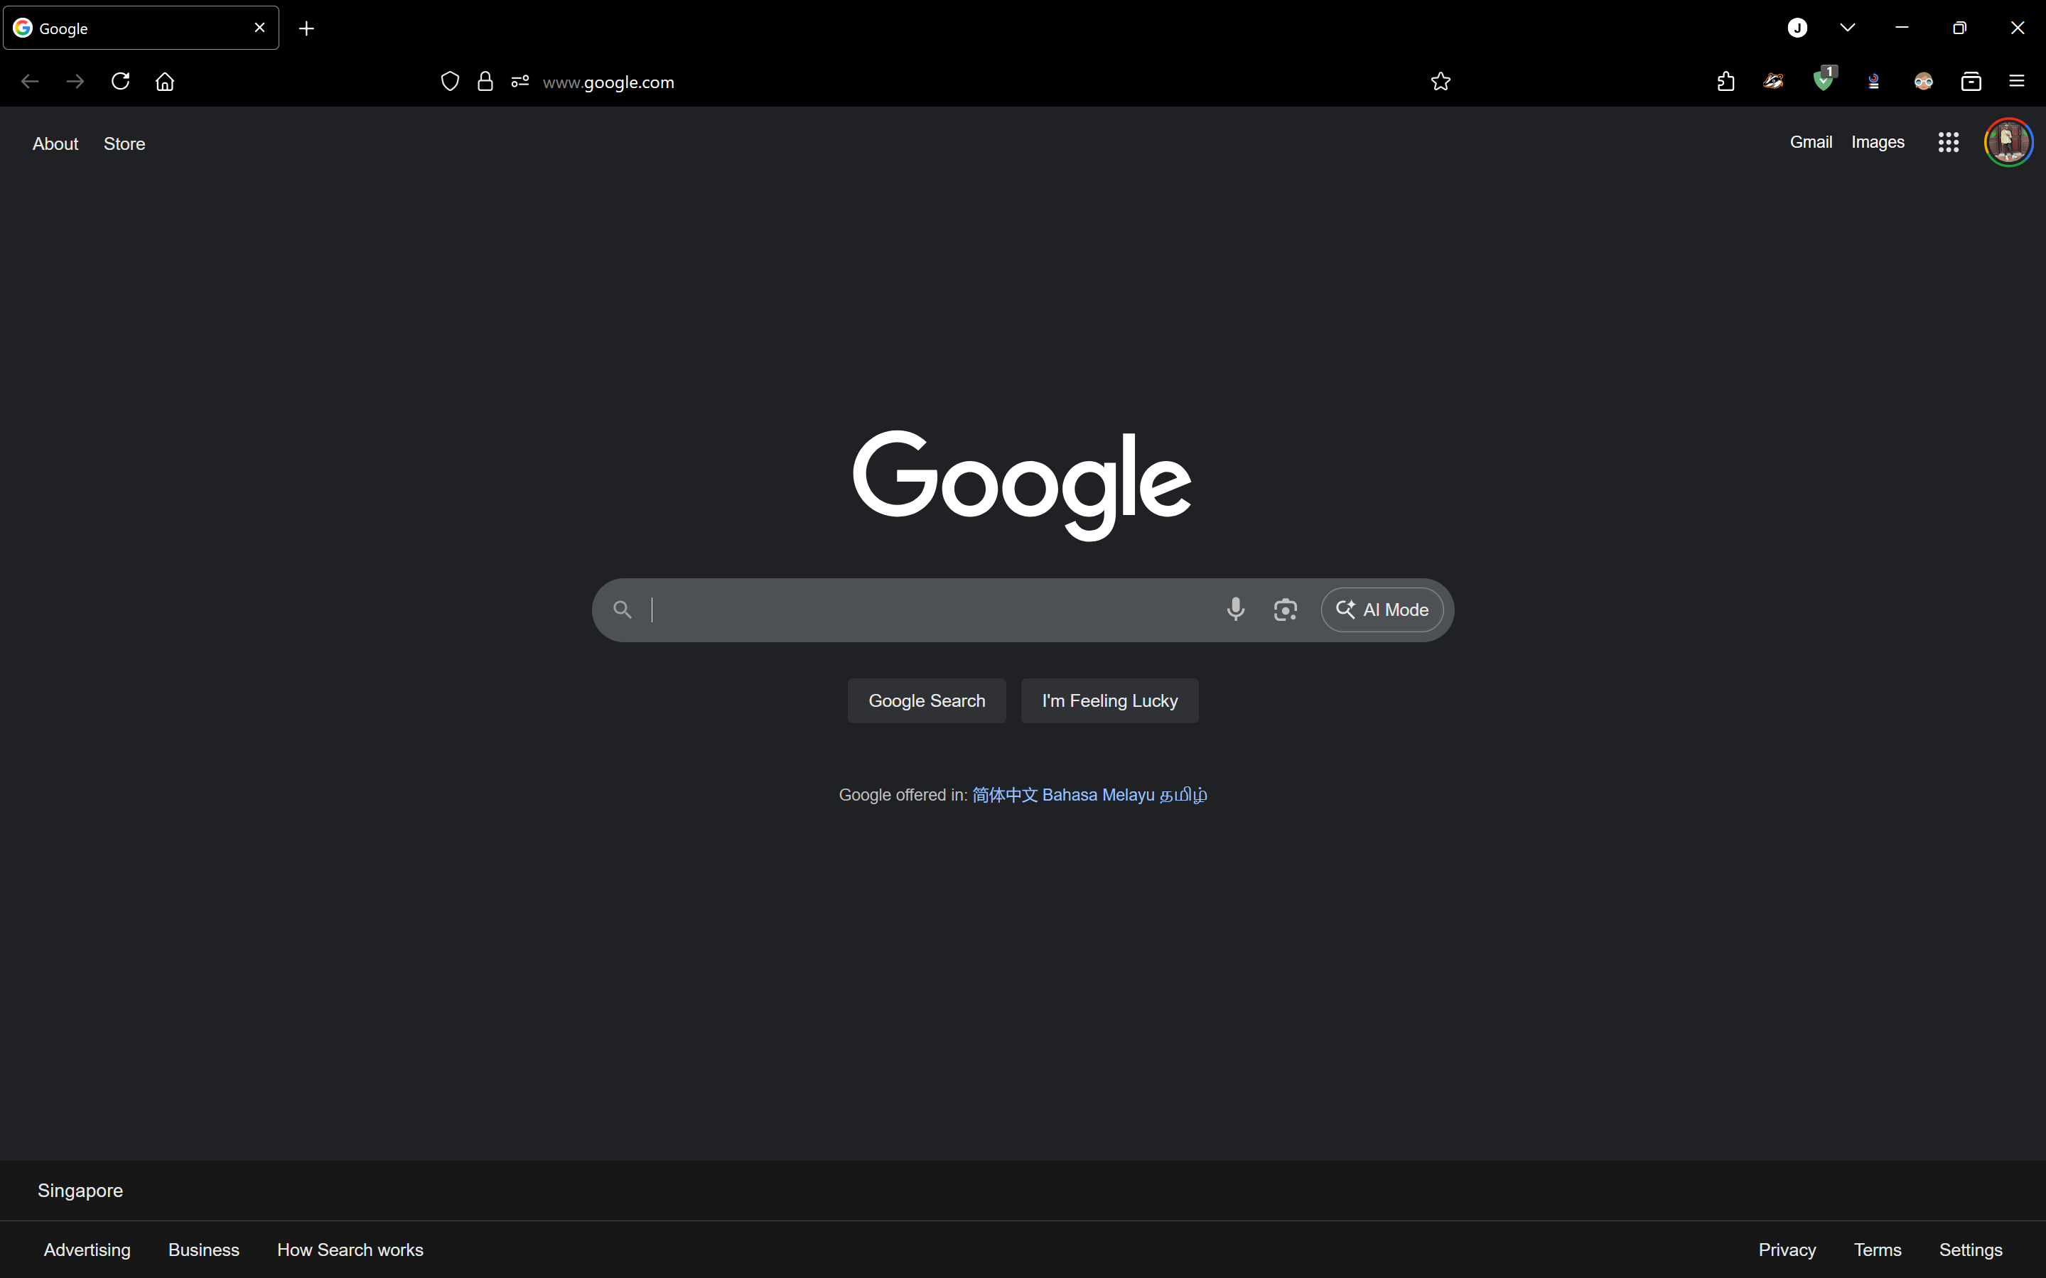Open tracking protection shield icon
Viewport: 2046px width, 1278px height.
[450, 81]
